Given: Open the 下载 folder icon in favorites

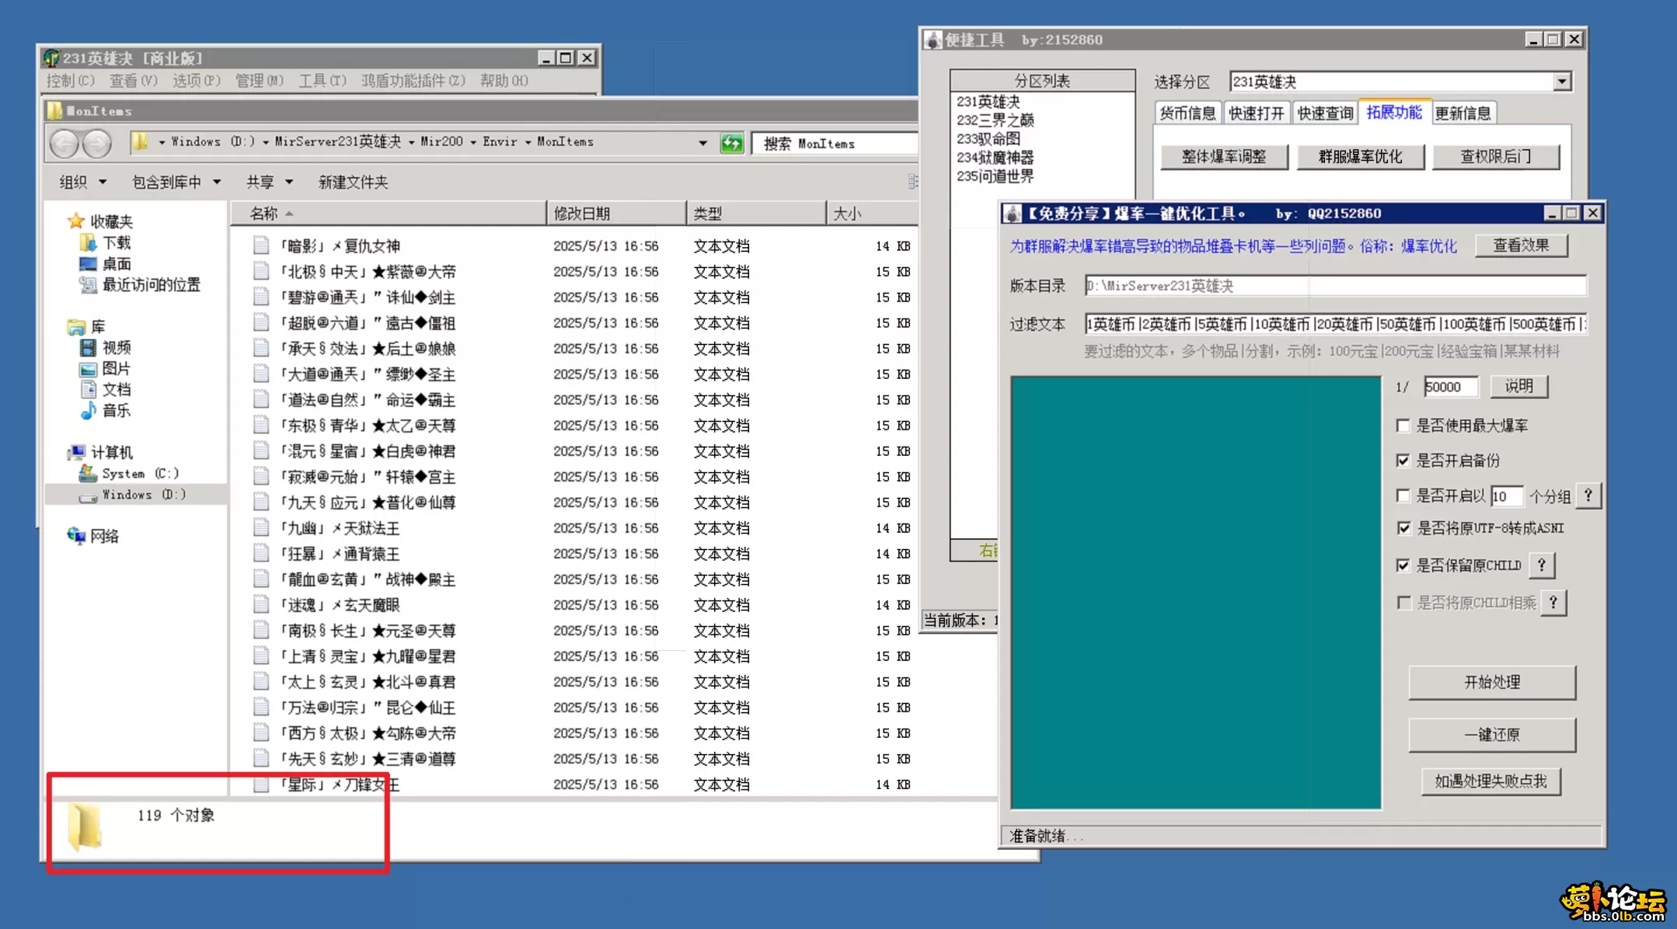Looking at the screenshot, I should click(x=88, y=243).
